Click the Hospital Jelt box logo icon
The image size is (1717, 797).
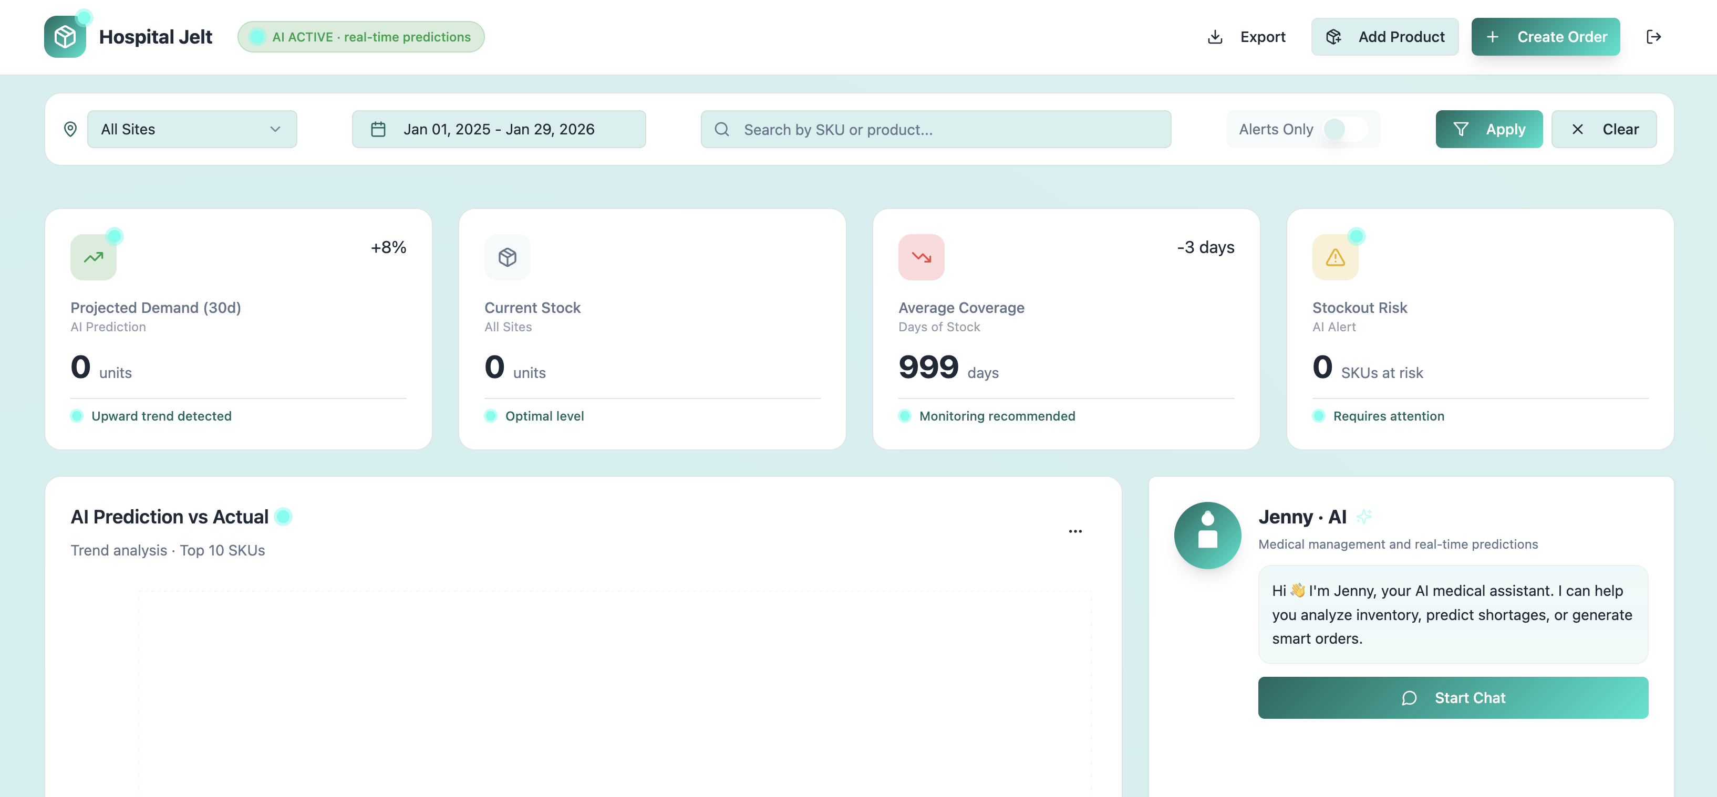pos(65,37)
